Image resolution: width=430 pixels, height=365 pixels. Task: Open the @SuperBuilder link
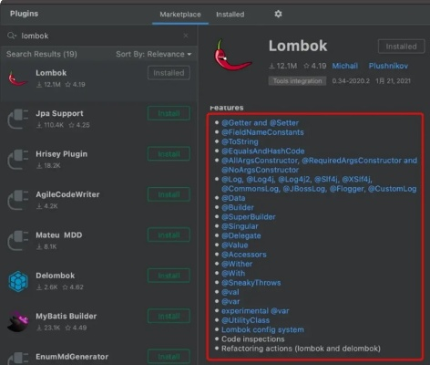[x=249, y=217]
